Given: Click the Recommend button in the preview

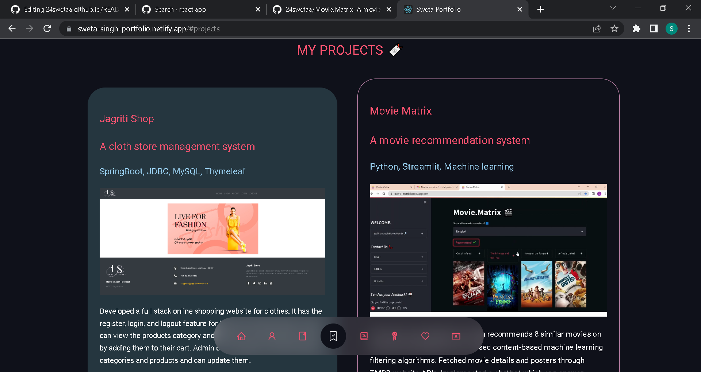Looking at the screenshot, I should (466, 242).
